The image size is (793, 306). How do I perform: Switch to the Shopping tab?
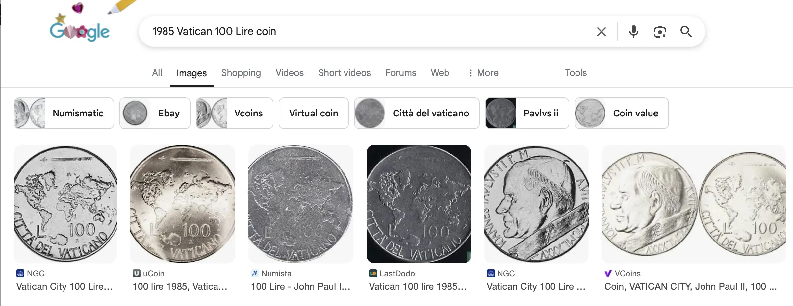pyautogui.click(x=241, y=73)
